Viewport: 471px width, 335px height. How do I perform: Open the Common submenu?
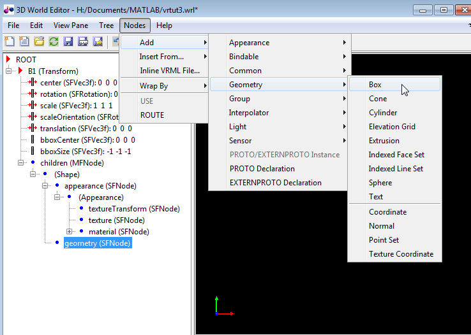[280, 71]
